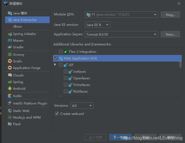Click the Groovy green icon
Image resolution: width=185 pixels, height=143 pixels.
tap(10, 54)
